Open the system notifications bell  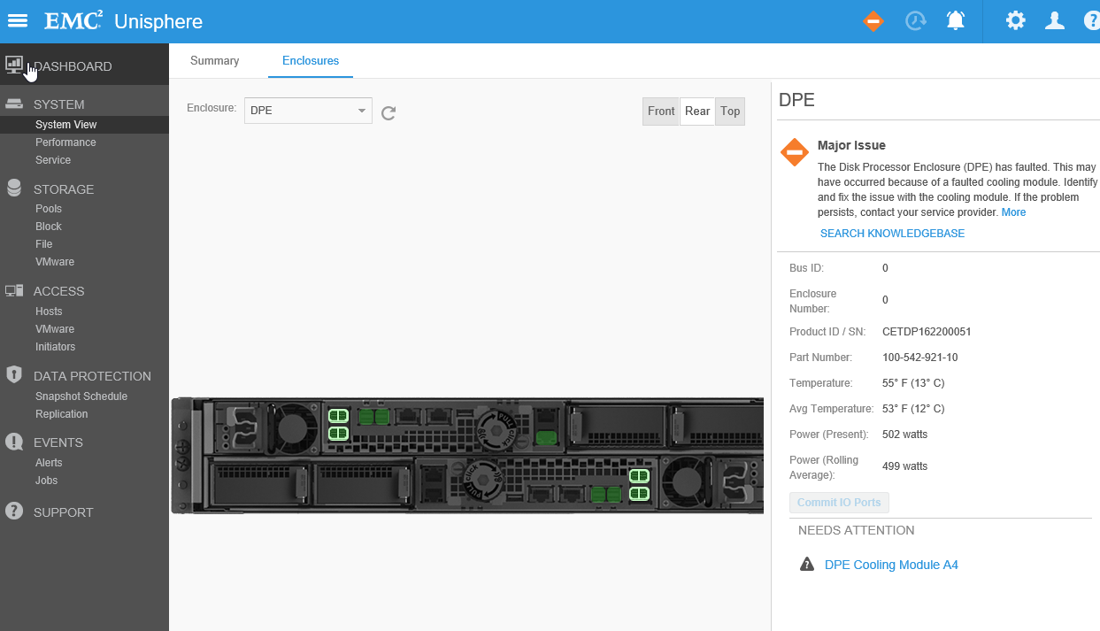(x=955, y=20)
